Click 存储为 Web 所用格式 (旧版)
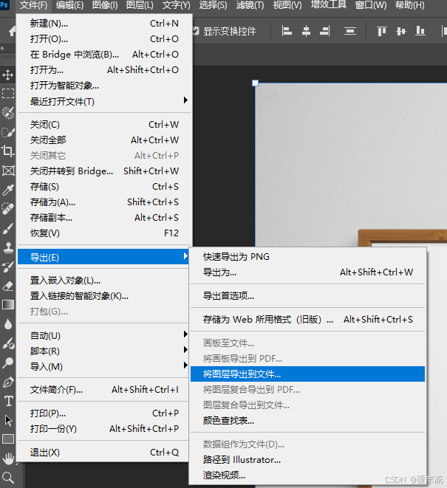The width and height of the screenshot is (447, 488). pos(308,320)
